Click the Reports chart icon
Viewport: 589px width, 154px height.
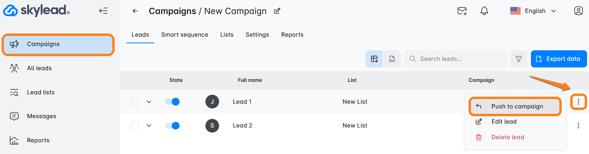(x=14, y=140)
